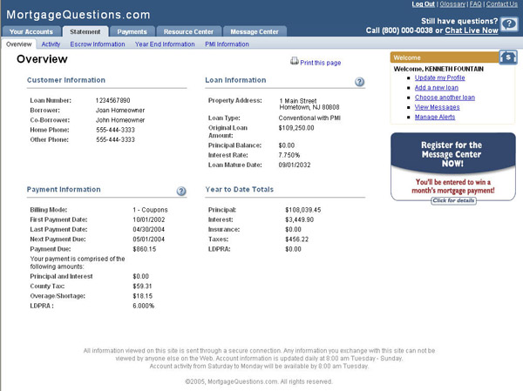Open Update my Profile link
Viewport: 523px width, 391px height.
click(439, 78)
